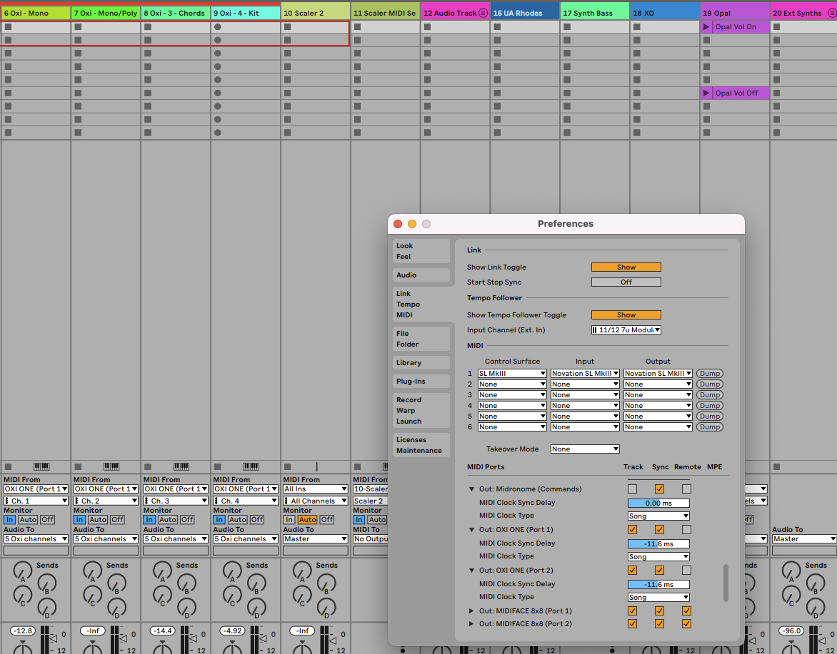Image resolution: width=837 pixels, height=654 pixels.
Task: Adjust Send B knob on 10 Scaler 2
Action: click(x=326, y=584)
